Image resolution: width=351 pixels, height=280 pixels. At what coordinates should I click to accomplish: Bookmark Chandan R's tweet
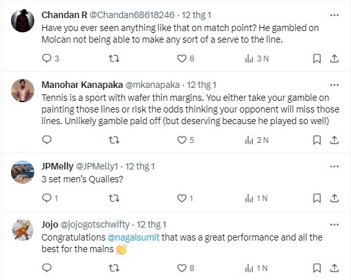coord(317,58)
